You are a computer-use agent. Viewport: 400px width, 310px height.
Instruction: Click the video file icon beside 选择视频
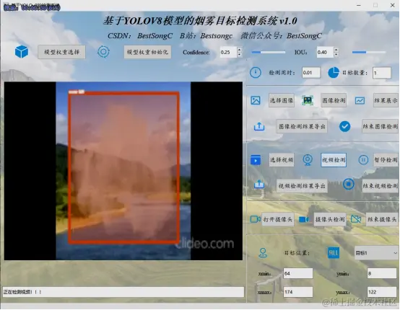tap(256, 160)
